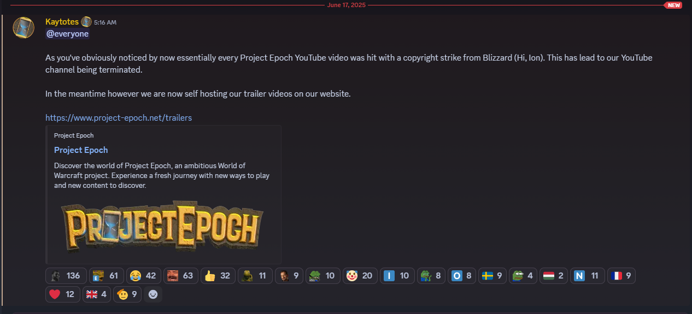This screenshot has width=692, height=314.
Task: Click the reaction showing 61 votes
Action: coord(105,276)
